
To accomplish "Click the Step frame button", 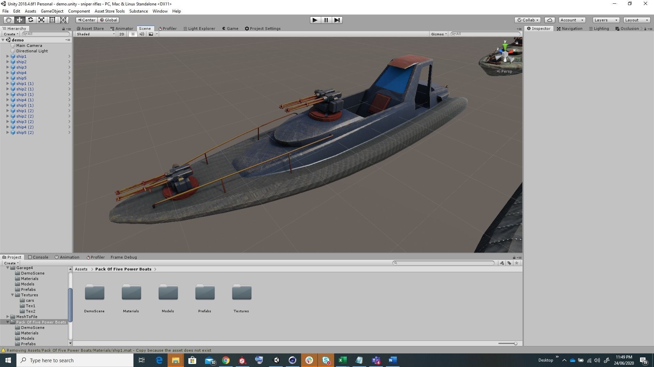I will coord(337,20).
